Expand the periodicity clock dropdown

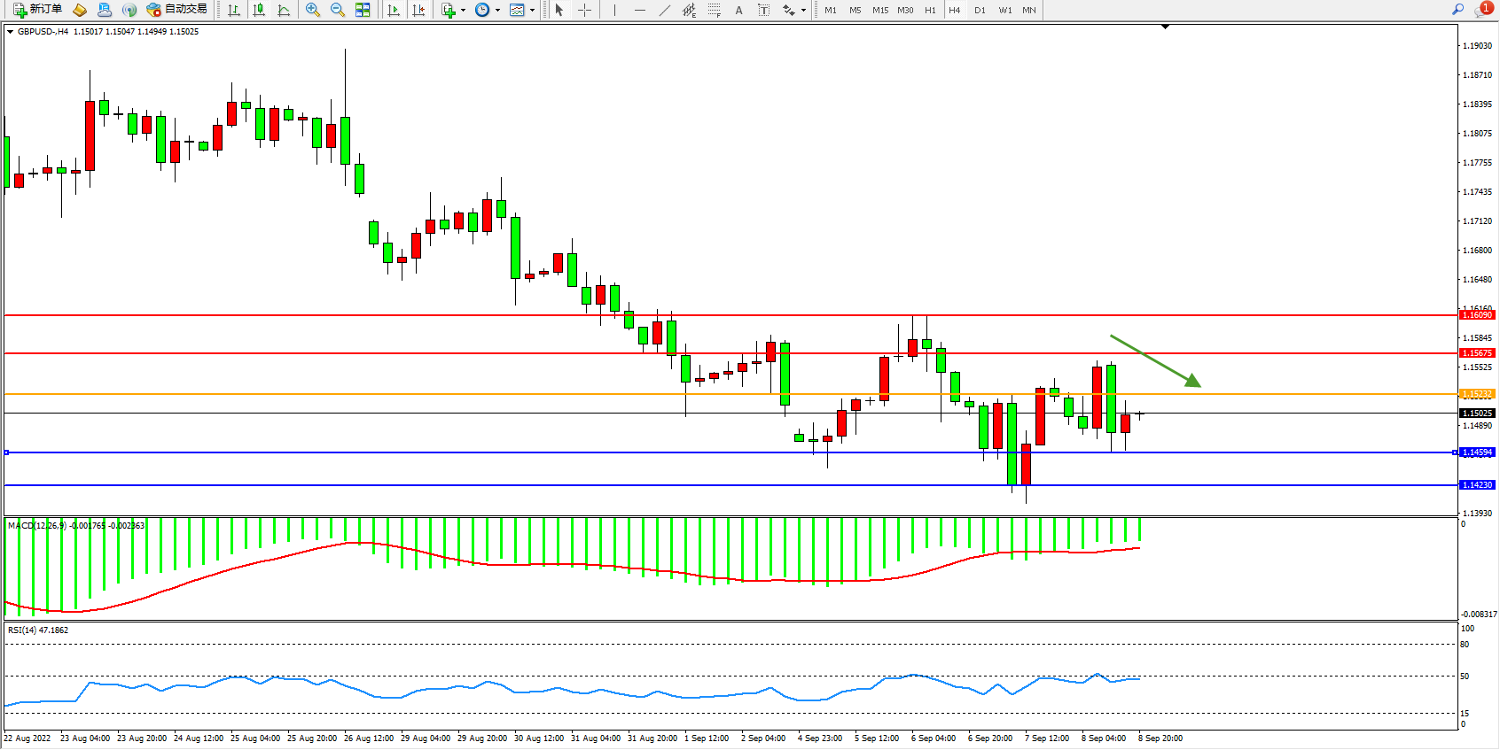click(x=497, y=11)
